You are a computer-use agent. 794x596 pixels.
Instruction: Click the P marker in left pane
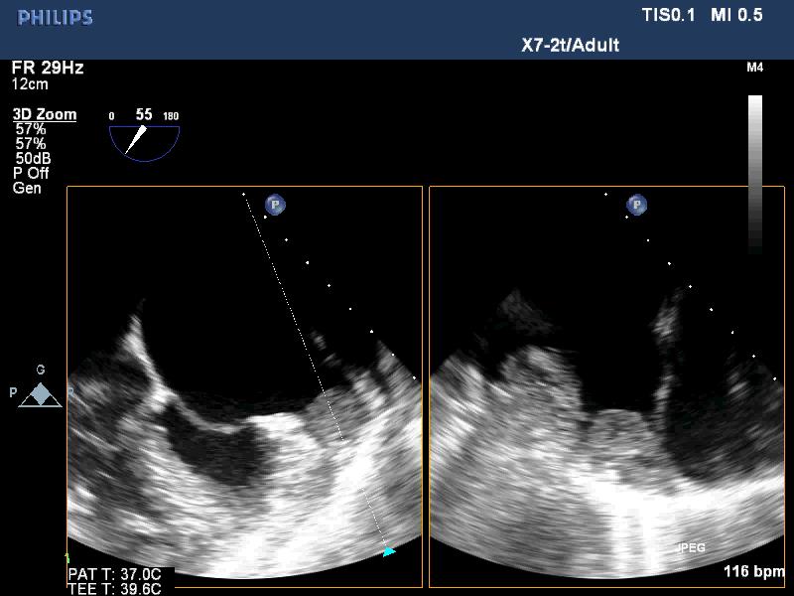point(275,205)
